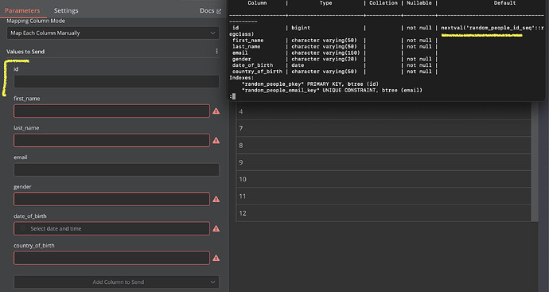Open the Mapping Column Mode dropdown
The width and height of the screenshot is (549, 292).
113,33
